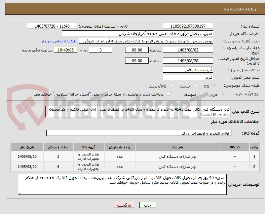Click the quantity 6 cell in row 2
This screenshot has width=265, height=214.
pos(58,167)
